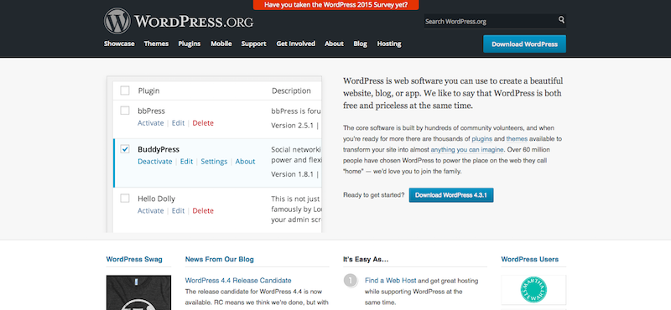The width and height of the screenshot is (671, 310).
Task: Click Edit under bbPress
Action: pos(178,123)
